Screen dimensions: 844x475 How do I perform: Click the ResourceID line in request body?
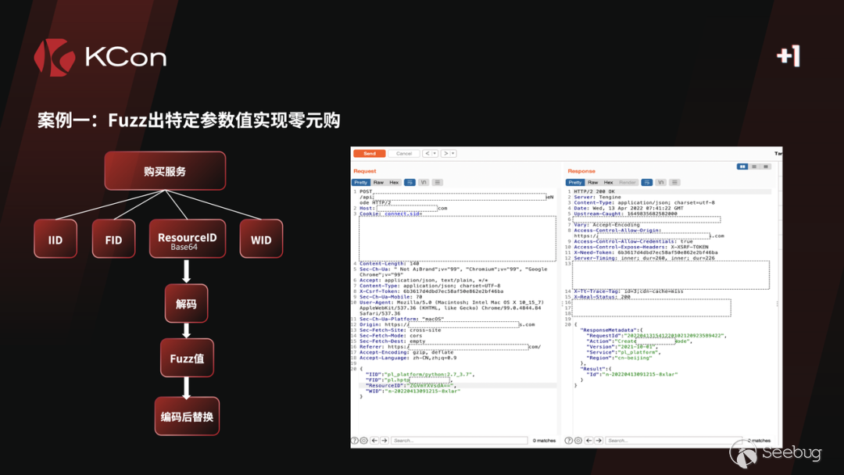(x=411, y=386)
